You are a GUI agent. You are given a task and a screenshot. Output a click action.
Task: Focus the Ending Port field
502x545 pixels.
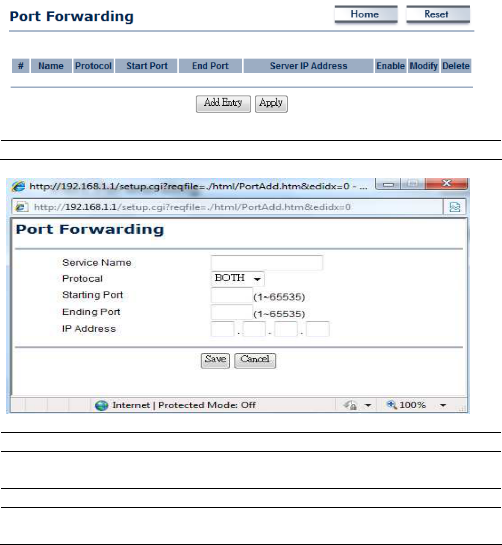click(232, 312)
